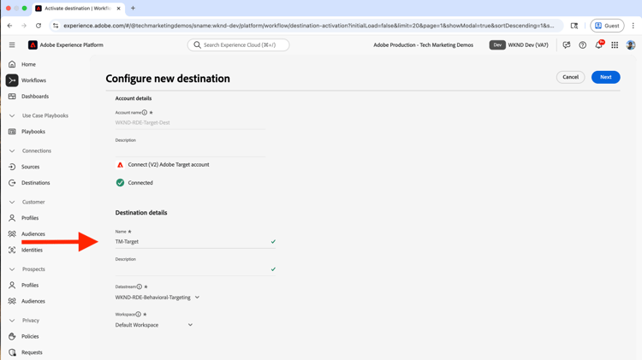Go to Destinations in Connections

pos(36,182)
